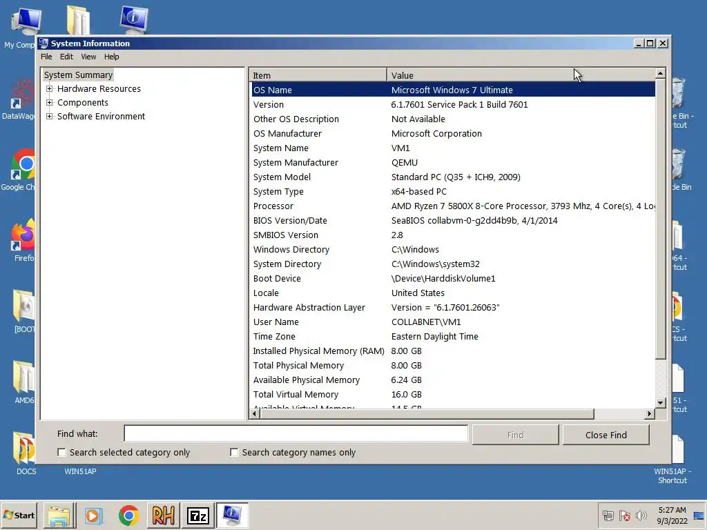Select the Available Physical Memory row
This screenshot has height=530, width=707.
click(453, 380)
